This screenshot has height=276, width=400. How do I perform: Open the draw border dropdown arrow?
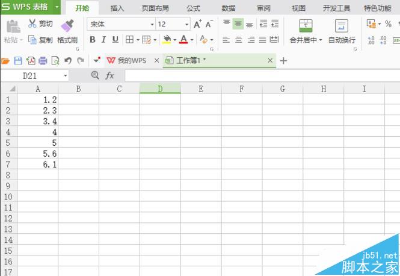[155, 40]
